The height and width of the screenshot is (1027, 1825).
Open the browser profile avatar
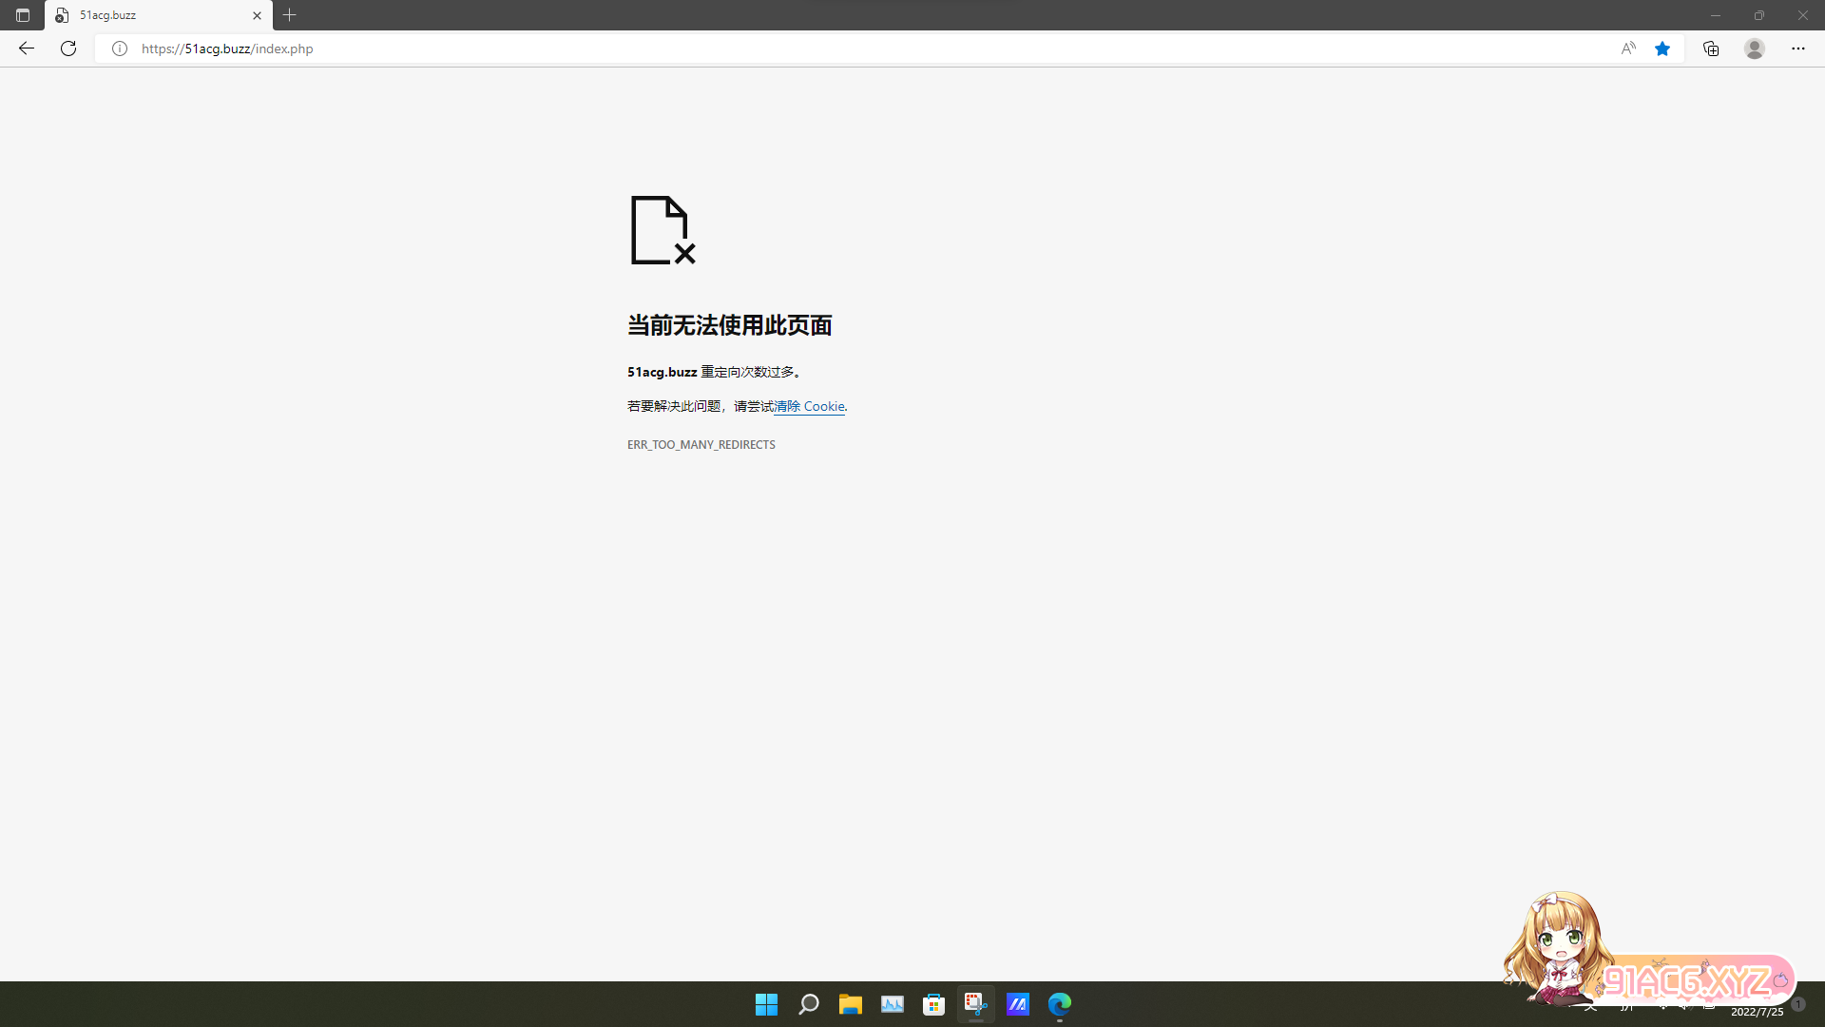click(x=1755, y=48)
